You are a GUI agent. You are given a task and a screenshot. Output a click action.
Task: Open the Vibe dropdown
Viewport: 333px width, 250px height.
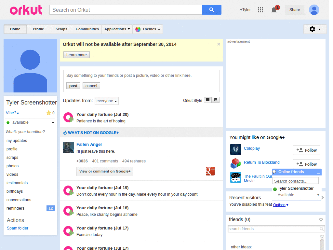coord(13,113)
